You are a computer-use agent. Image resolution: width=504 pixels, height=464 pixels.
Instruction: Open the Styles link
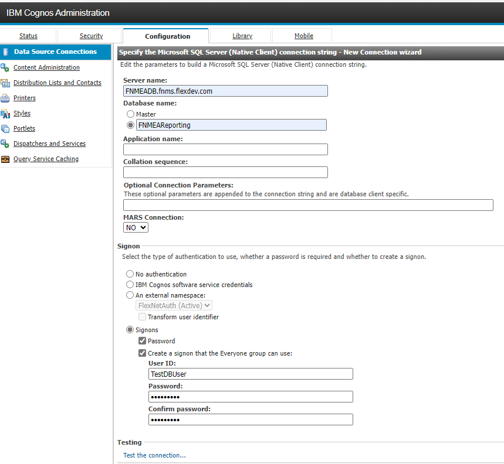pos(22,113)
